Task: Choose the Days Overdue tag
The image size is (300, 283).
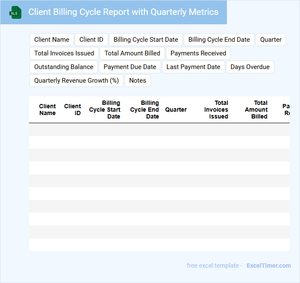Action: pyautogui.click(x=250, y=67)
